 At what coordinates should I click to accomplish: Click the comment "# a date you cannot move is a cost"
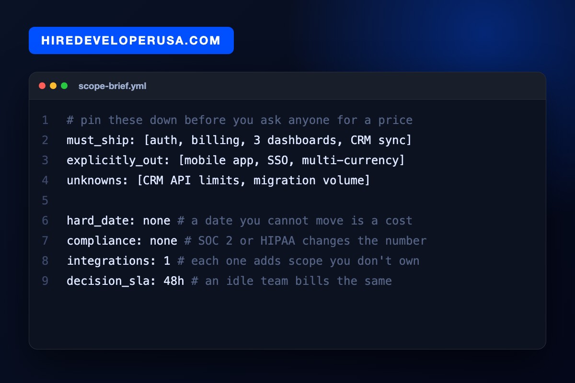point(295,221)
